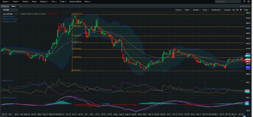
Task: Click the Trade button in chart toolbar
Action: coord(246,10)
